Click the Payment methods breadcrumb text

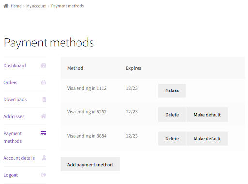point(67,6)
